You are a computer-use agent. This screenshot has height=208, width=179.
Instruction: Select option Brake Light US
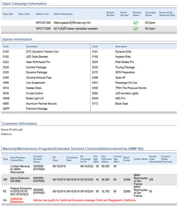[35, 98]
